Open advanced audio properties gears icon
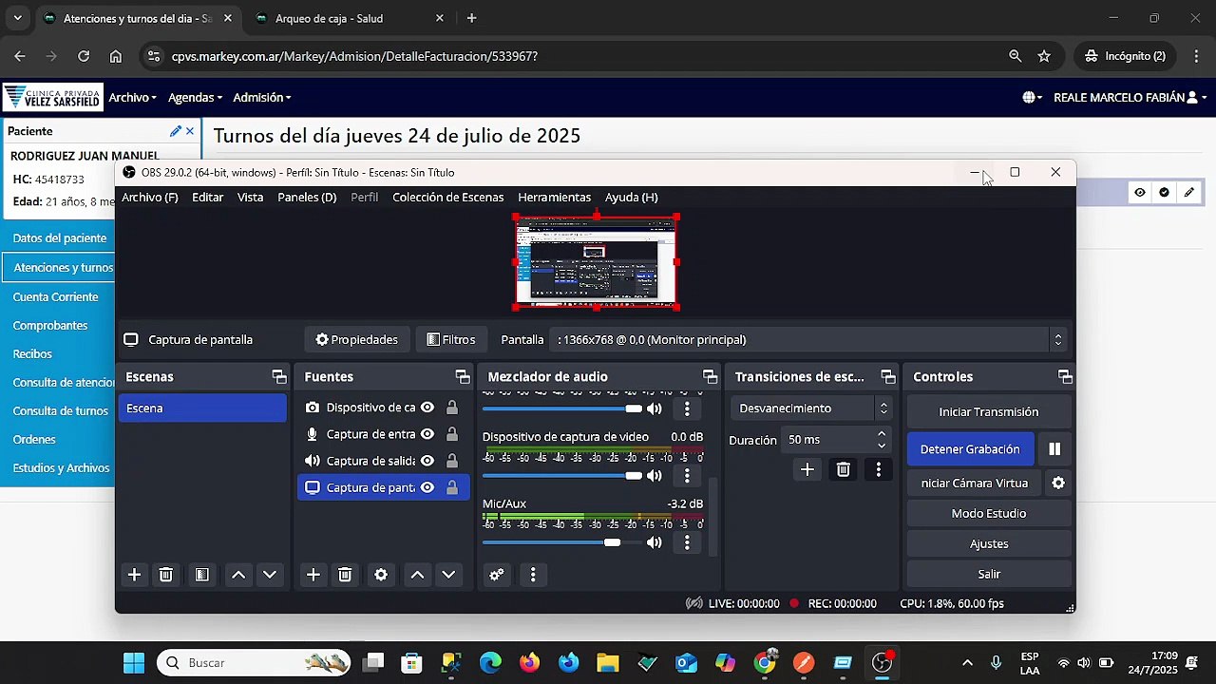 tap(496, 575)
